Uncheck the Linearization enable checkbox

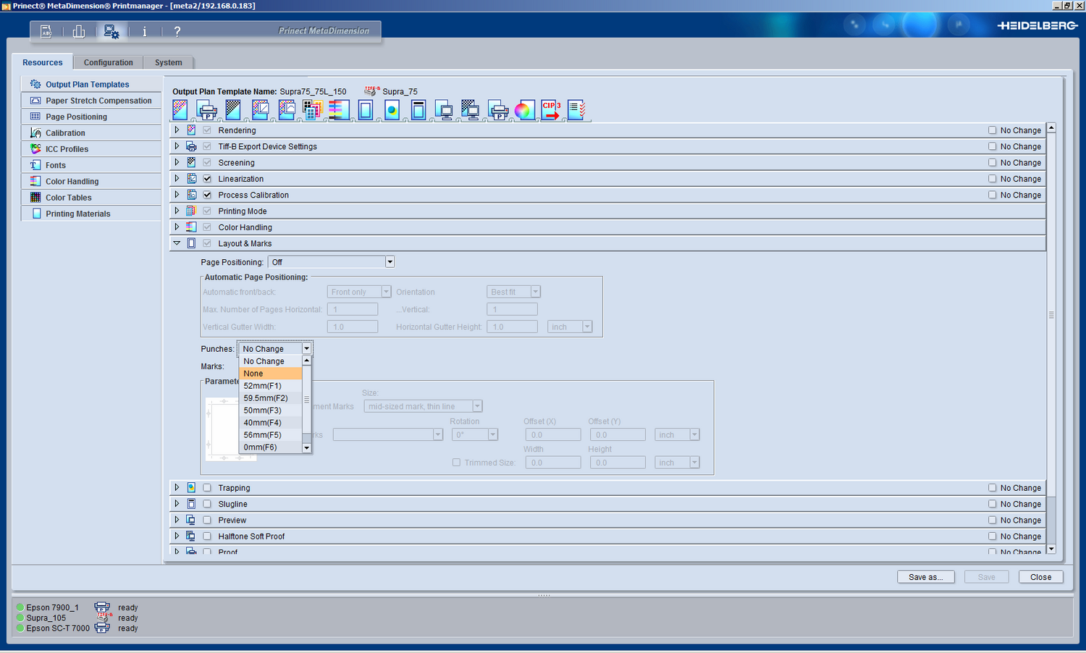207,179
